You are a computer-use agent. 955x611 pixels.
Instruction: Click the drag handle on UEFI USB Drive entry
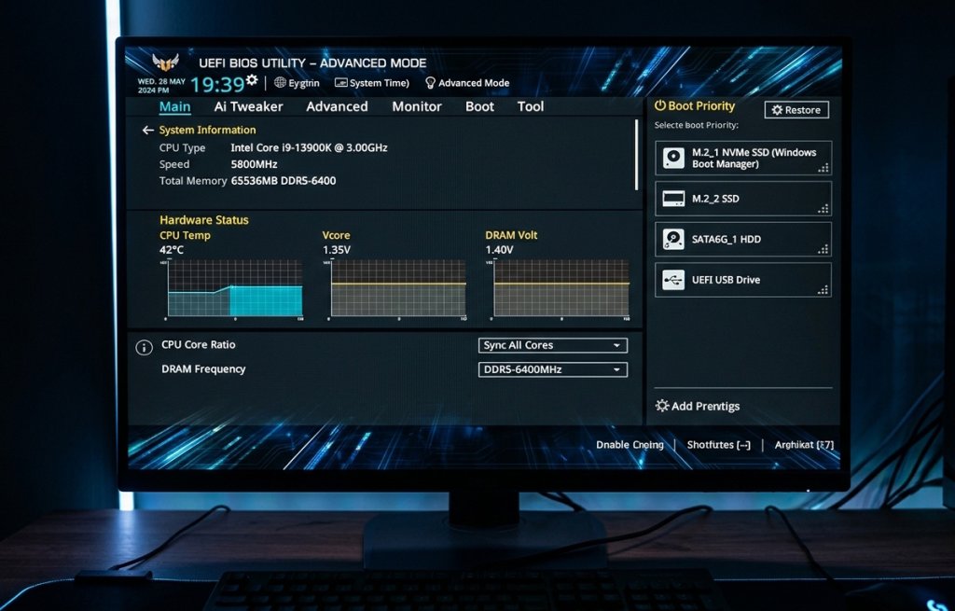click(824, 290)
